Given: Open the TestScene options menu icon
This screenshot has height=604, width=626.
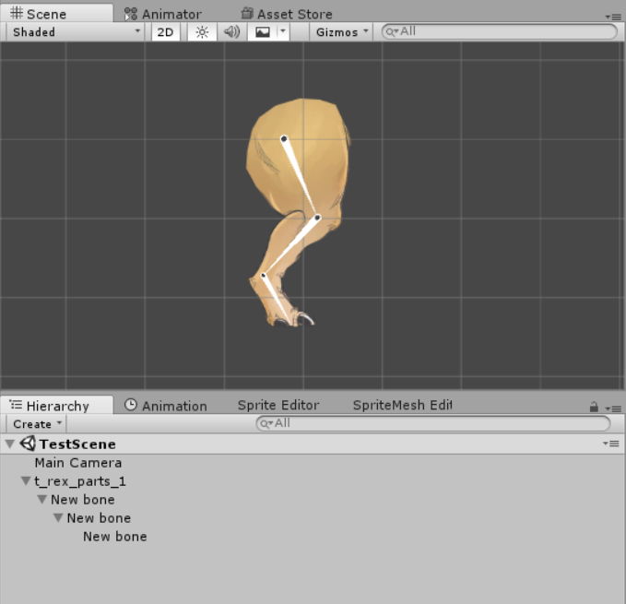Looking at the screenshot, I should pyautogui.click(x=612, y=444).
